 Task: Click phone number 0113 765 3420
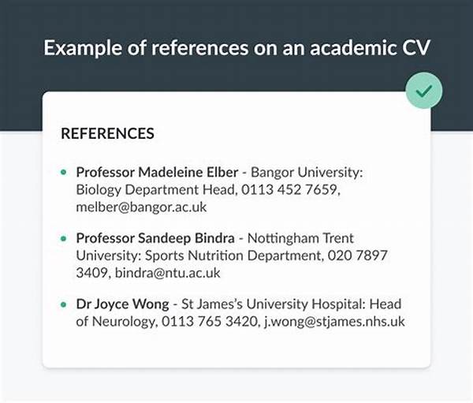click(x=210, y=322)
